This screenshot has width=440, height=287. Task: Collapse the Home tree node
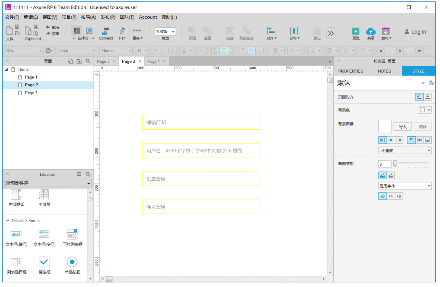coord(6,70)
